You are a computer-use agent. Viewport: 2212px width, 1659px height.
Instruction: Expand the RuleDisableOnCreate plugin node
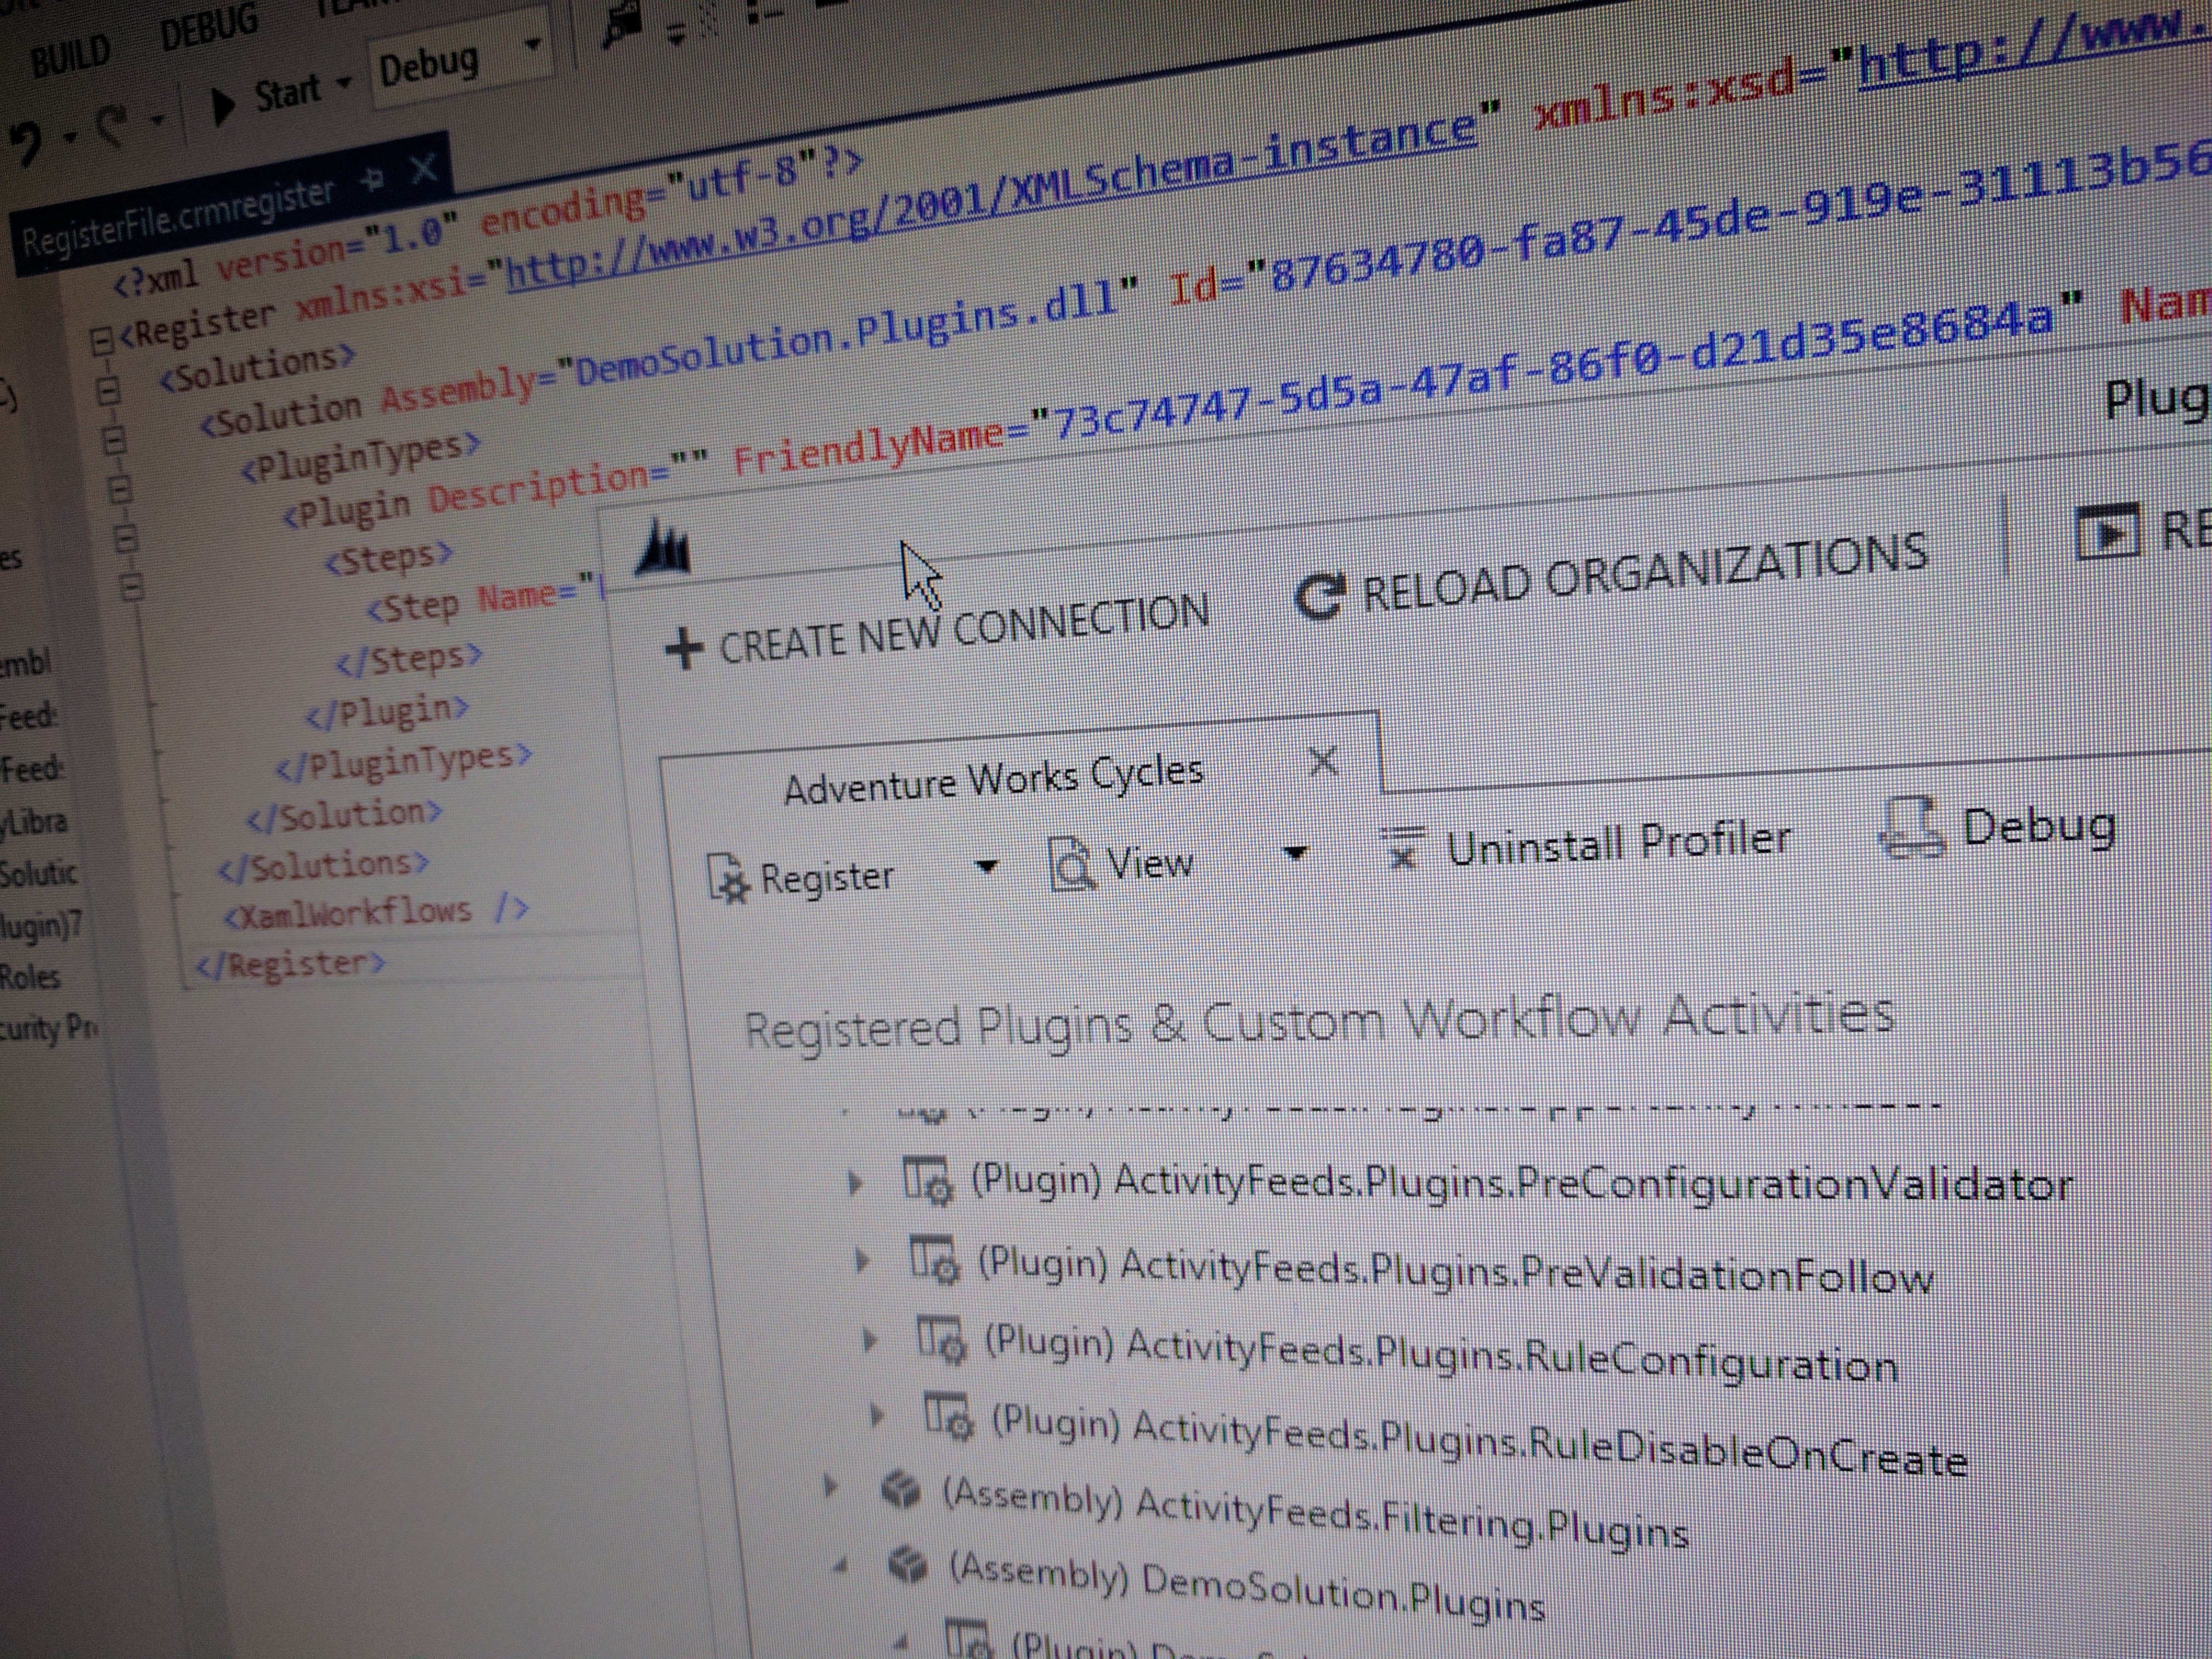(876, 1415)
